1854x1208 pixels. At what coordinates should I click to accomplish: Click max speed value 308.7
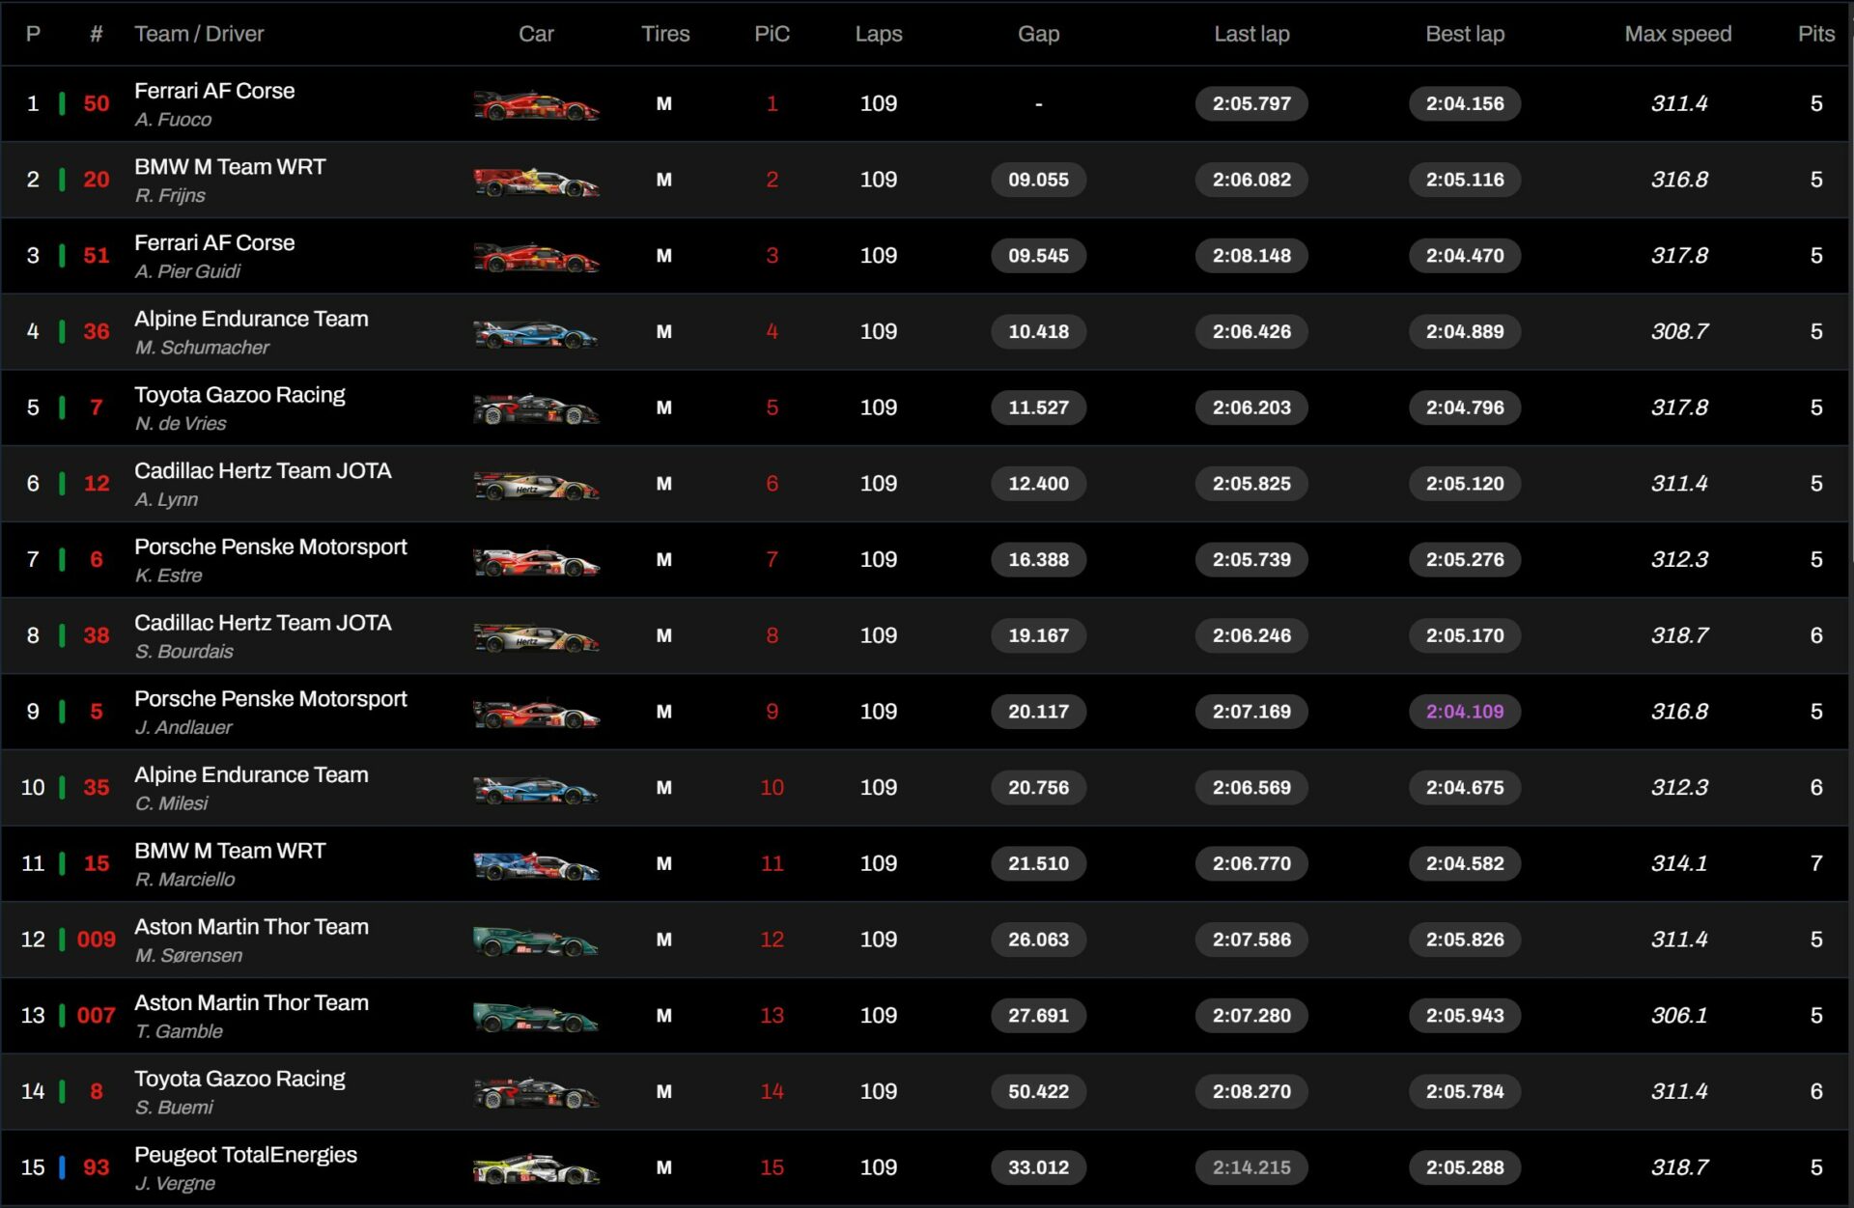(1679, 331)
